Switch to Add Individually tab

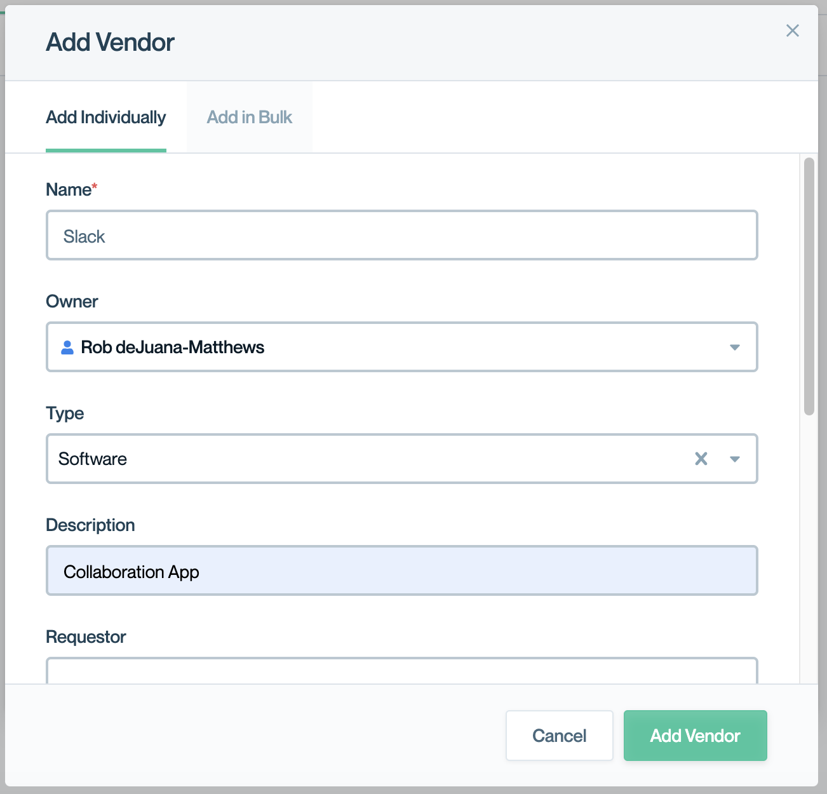(106, 118)
